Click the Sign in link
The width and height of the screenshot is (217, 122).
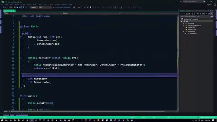(x=210, y=5)
